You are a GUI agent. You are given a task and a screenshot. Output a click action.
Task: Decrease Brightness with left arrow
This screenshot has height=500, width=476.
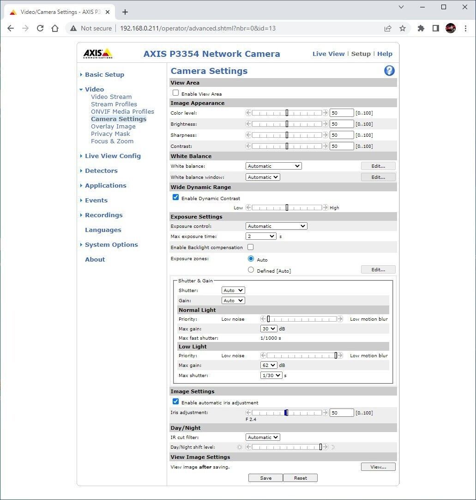(248, 124)
